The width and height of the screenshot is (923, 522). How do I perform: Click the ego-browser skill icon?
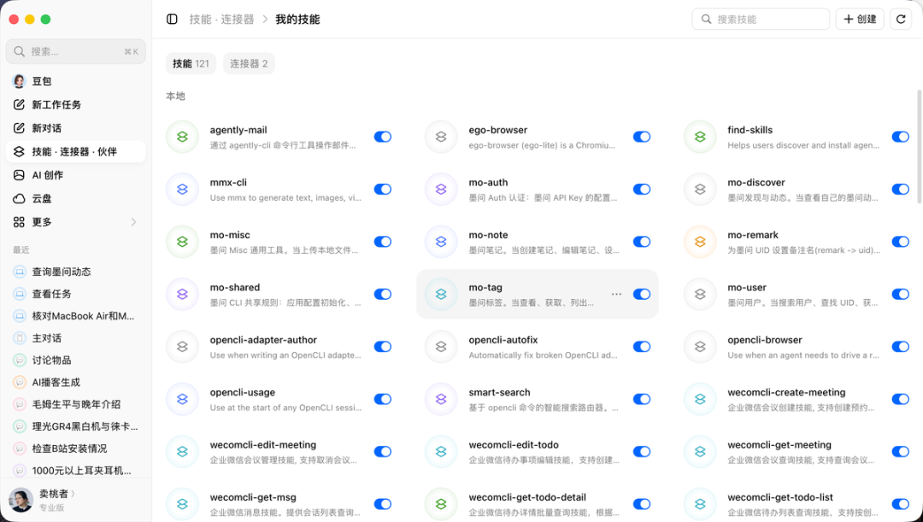click(441, 137)
